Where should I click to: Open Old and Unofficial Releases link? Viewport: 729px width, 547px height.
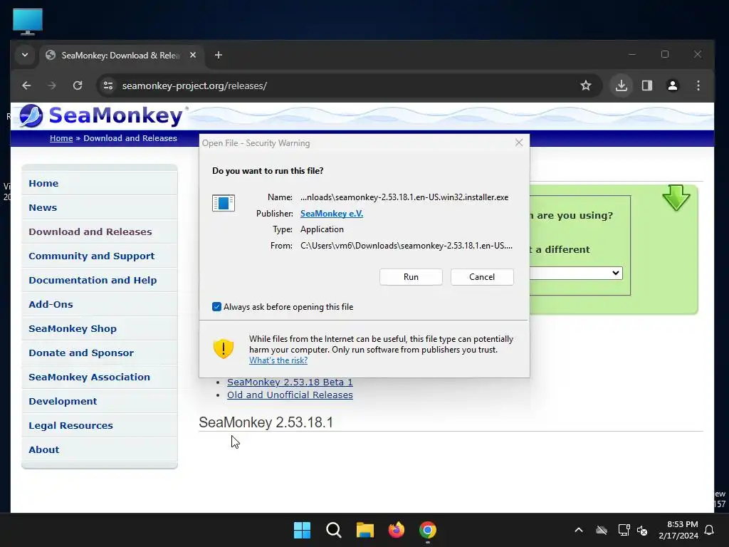pyautogui.click(x=290, y=395)
